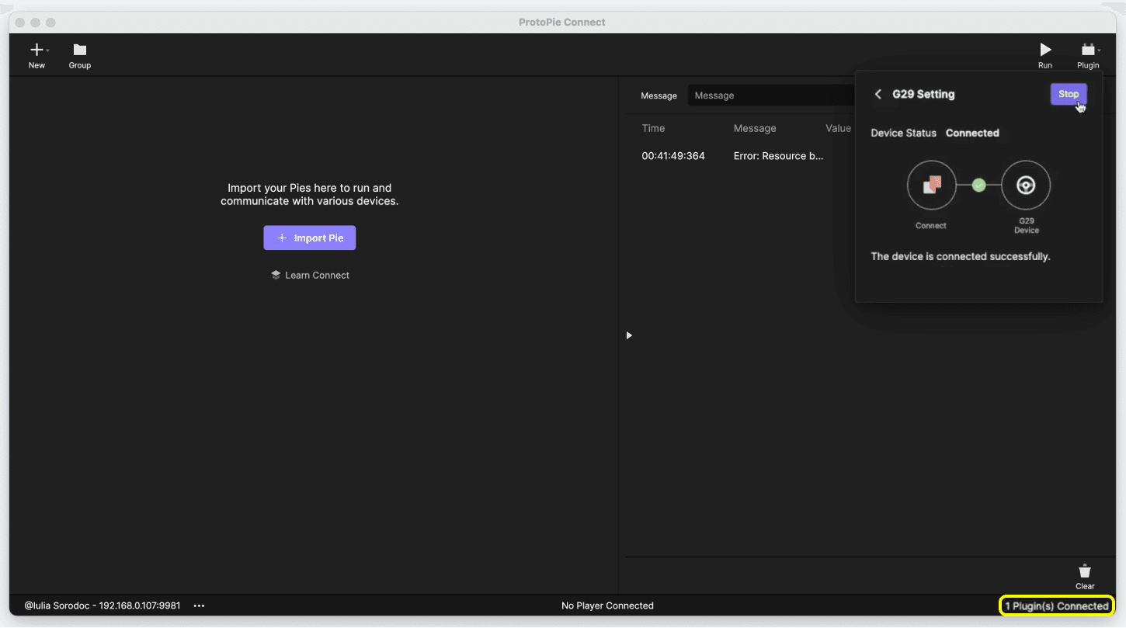This screenshot has width=1126, height=628.
Task: Click the Connect app icon in the device diagram
Action: pyautogui.click(x=931, y=185)
